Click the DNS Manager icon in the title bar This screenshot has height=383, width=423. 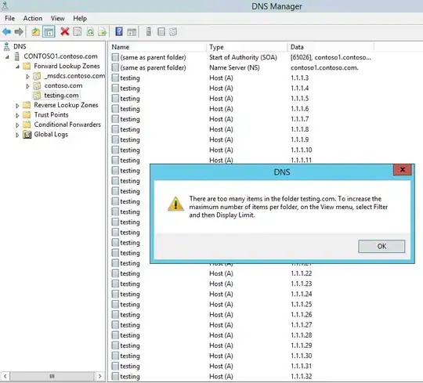pyautogui.click(x=5, y=5)
